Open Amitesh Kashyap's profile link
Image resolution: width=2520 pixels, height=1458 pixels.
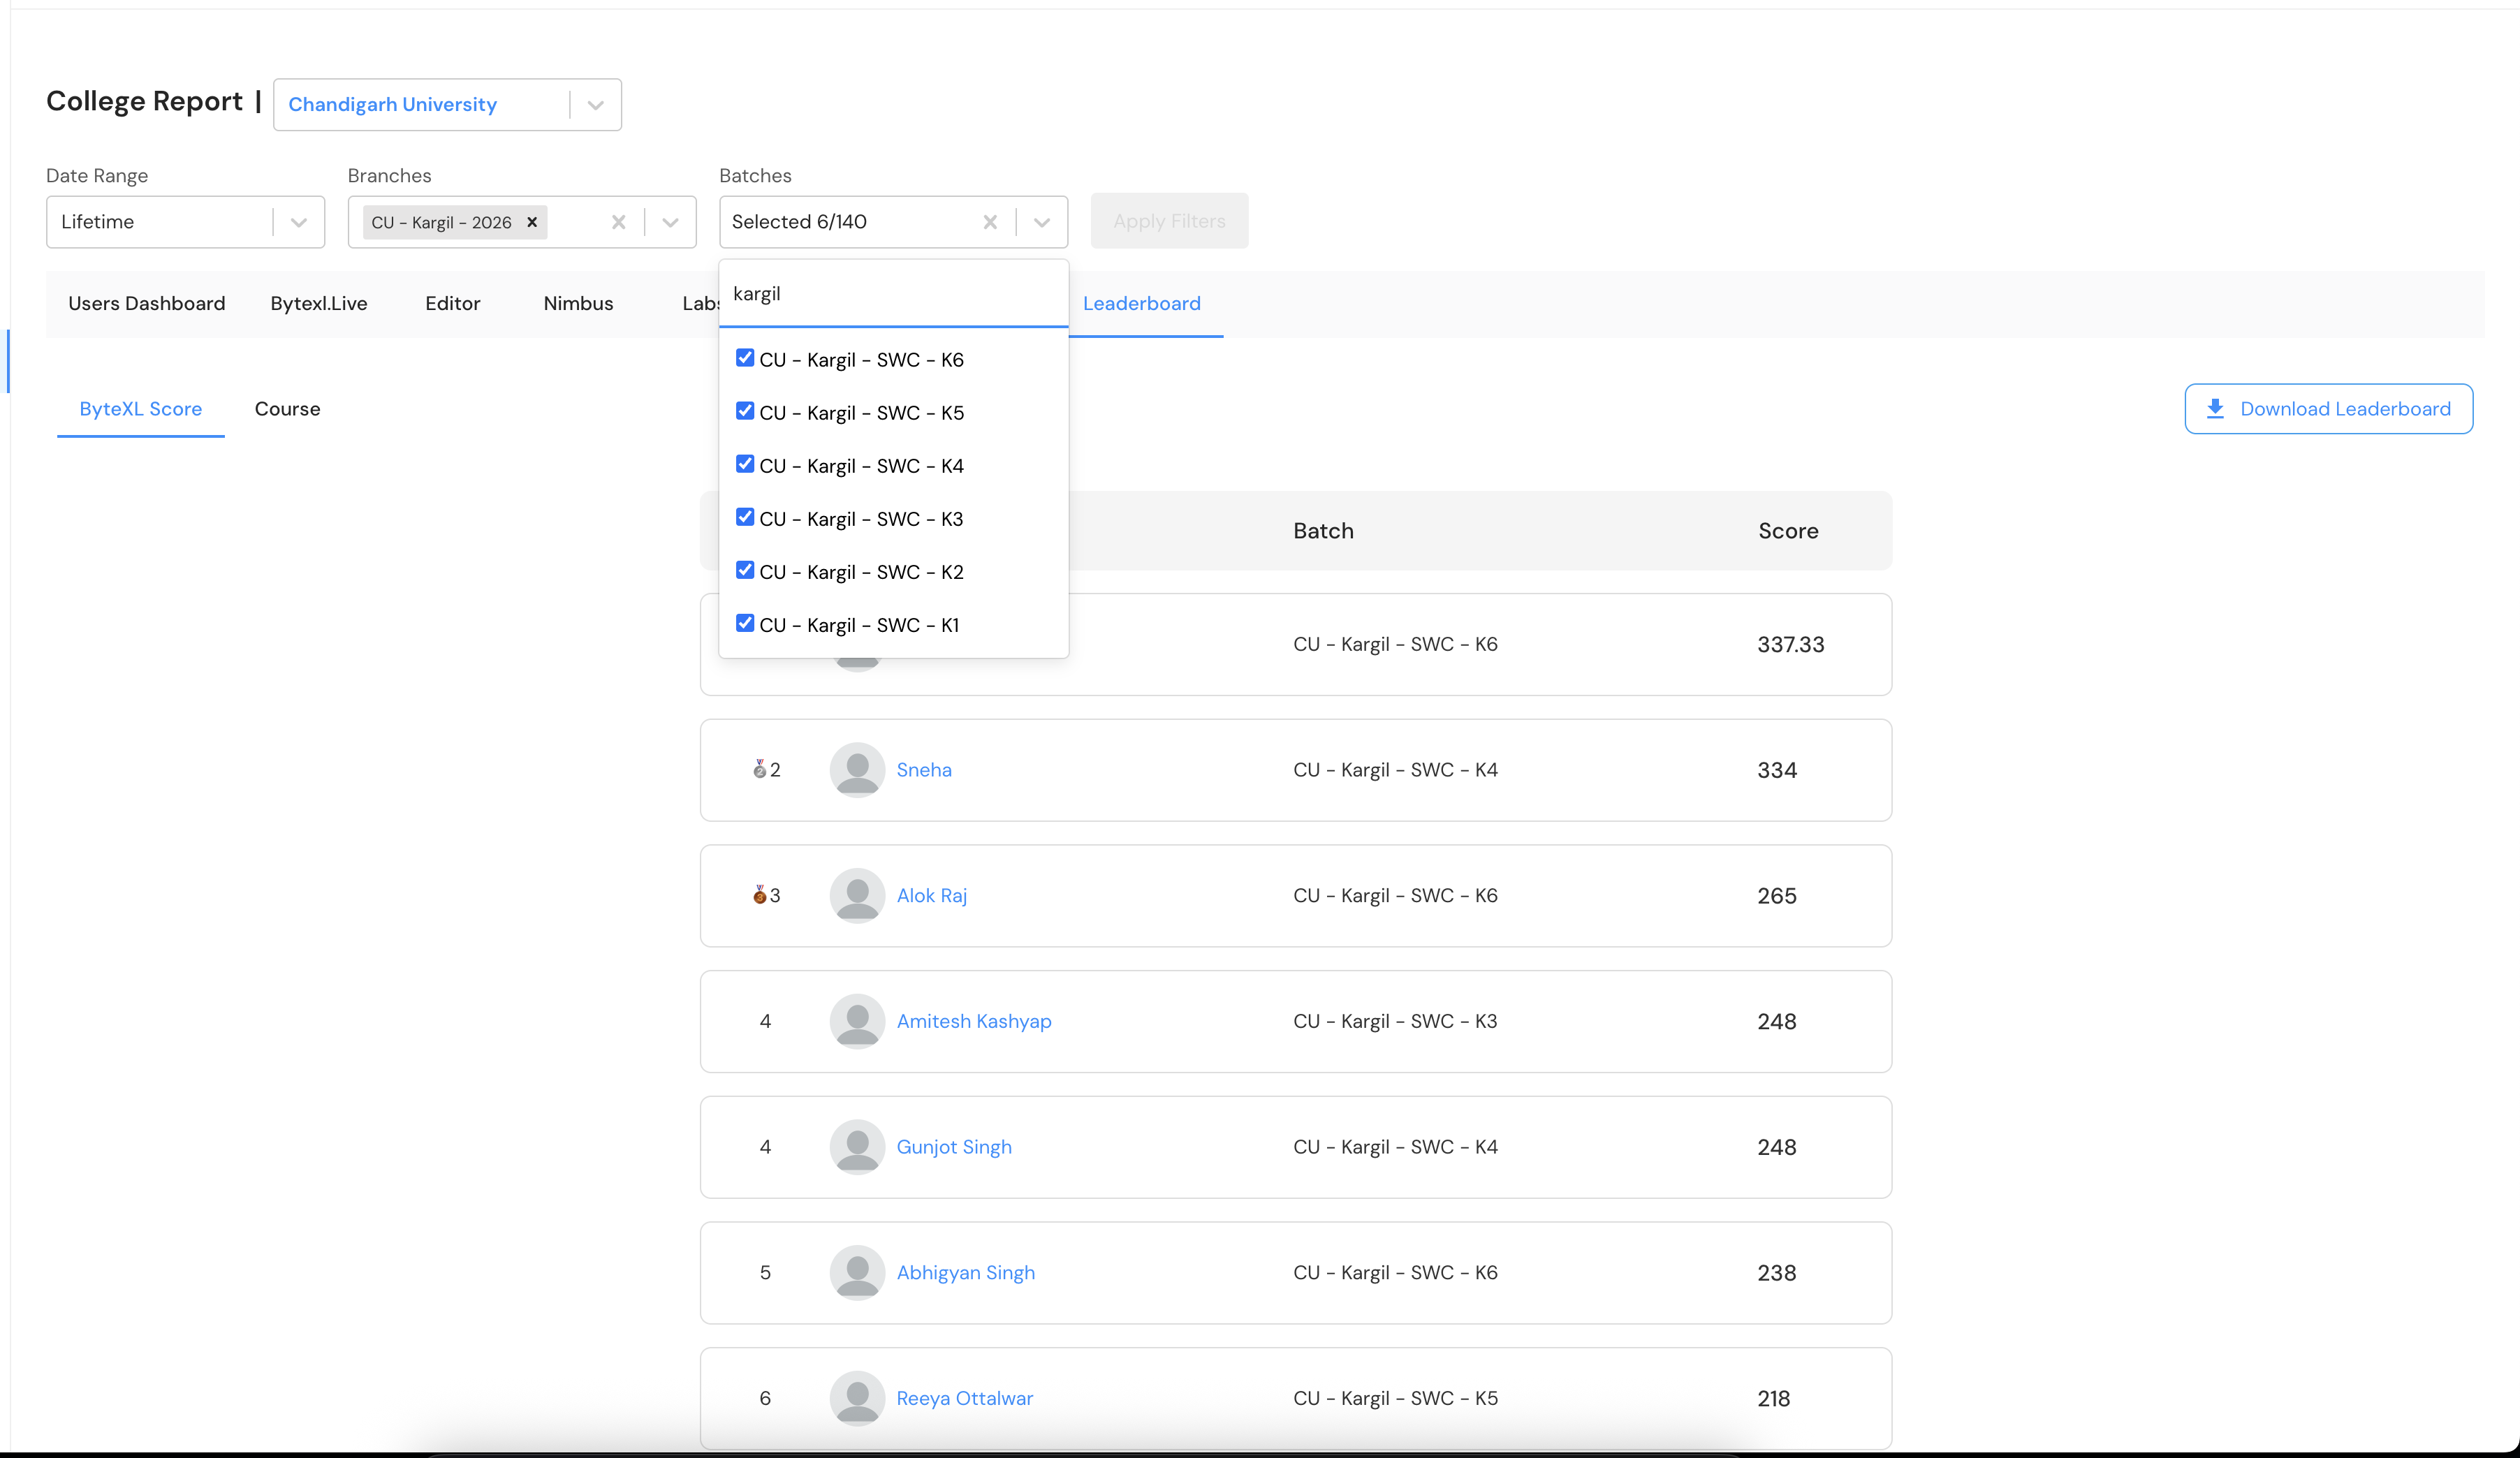(x=973, y=1021)
